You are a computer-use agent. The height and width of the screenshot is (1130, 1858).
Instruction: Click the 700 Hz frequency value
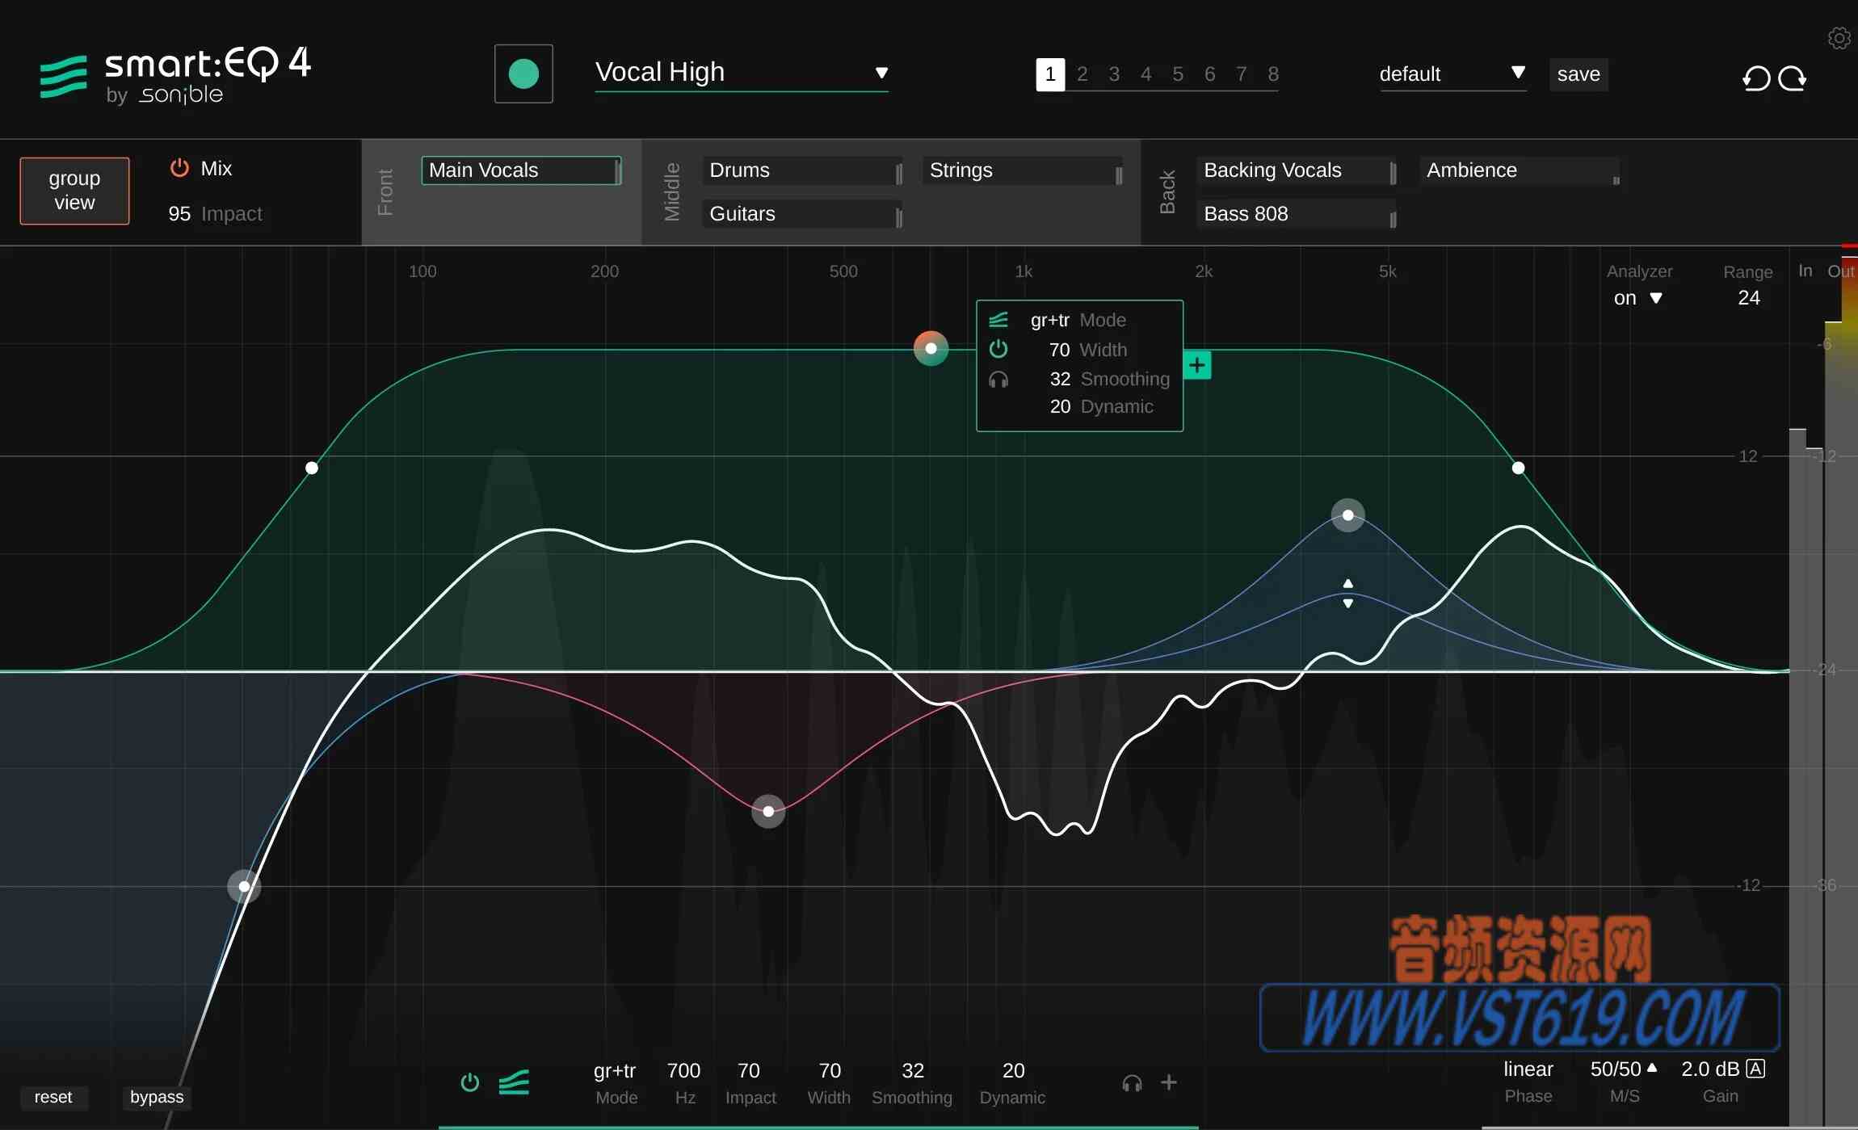[683, 1070]
